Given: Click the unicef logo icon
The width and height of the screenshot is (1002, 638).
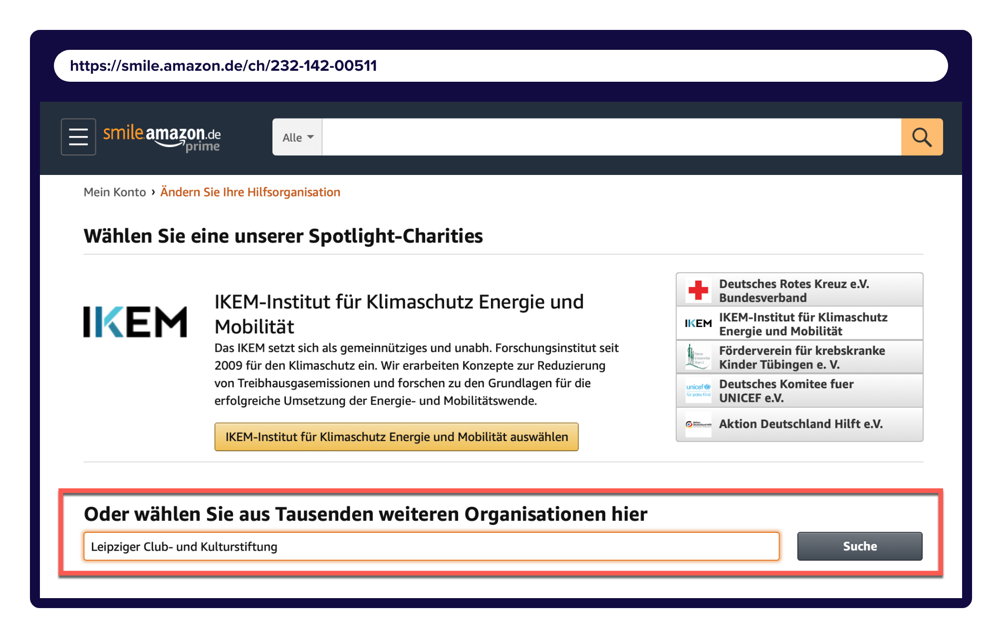Looking at the screenshot, I should click(x=698, y=390).
